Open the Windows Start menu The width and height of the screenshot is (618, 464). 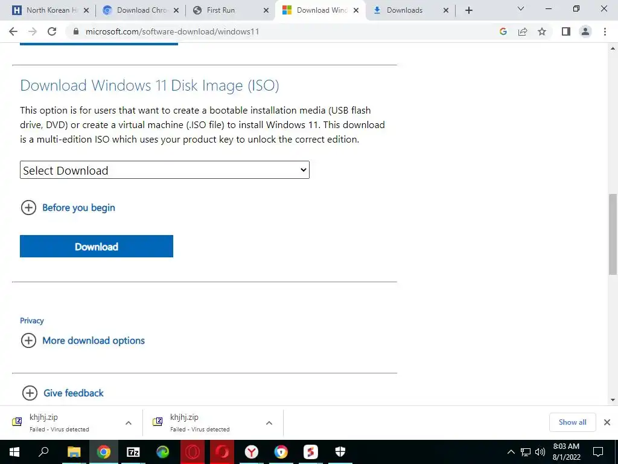[14, 452]
